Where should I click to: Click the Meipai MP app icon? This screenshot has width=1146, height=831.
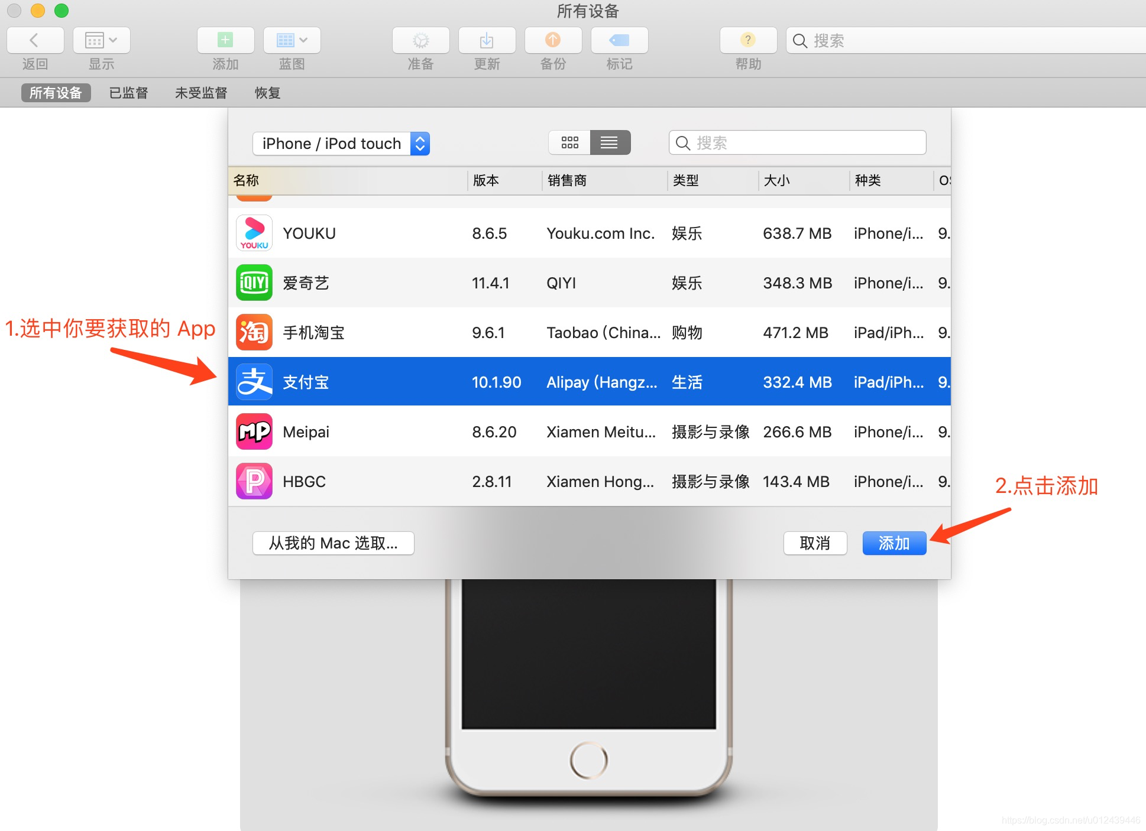254,431
